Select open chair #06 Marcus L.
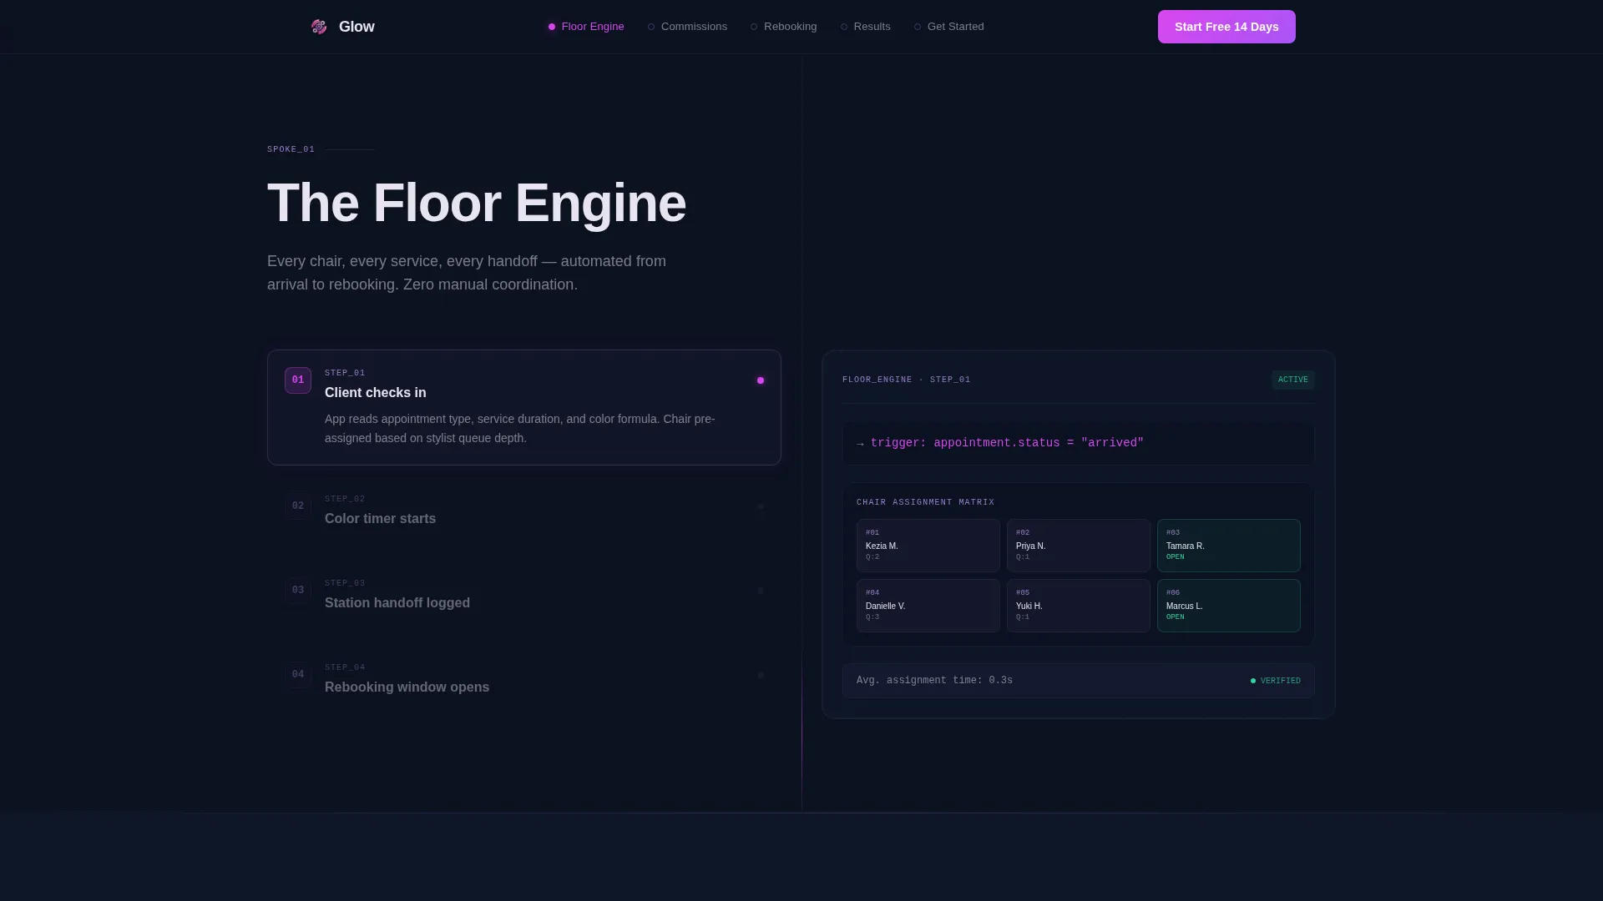 pyautogui.click(x=1229, y=606)
